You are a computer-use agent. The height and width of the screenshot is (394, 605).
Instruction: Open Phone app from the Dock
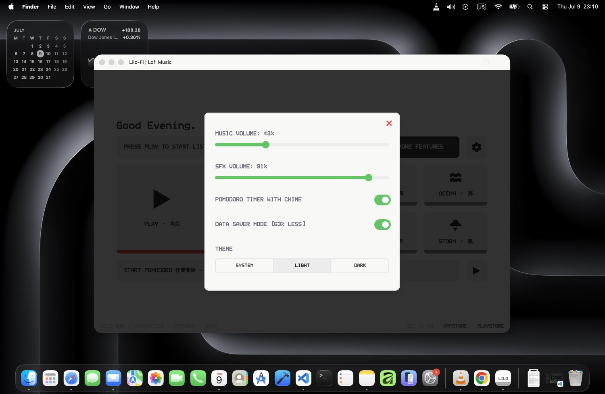click(198, 378)
